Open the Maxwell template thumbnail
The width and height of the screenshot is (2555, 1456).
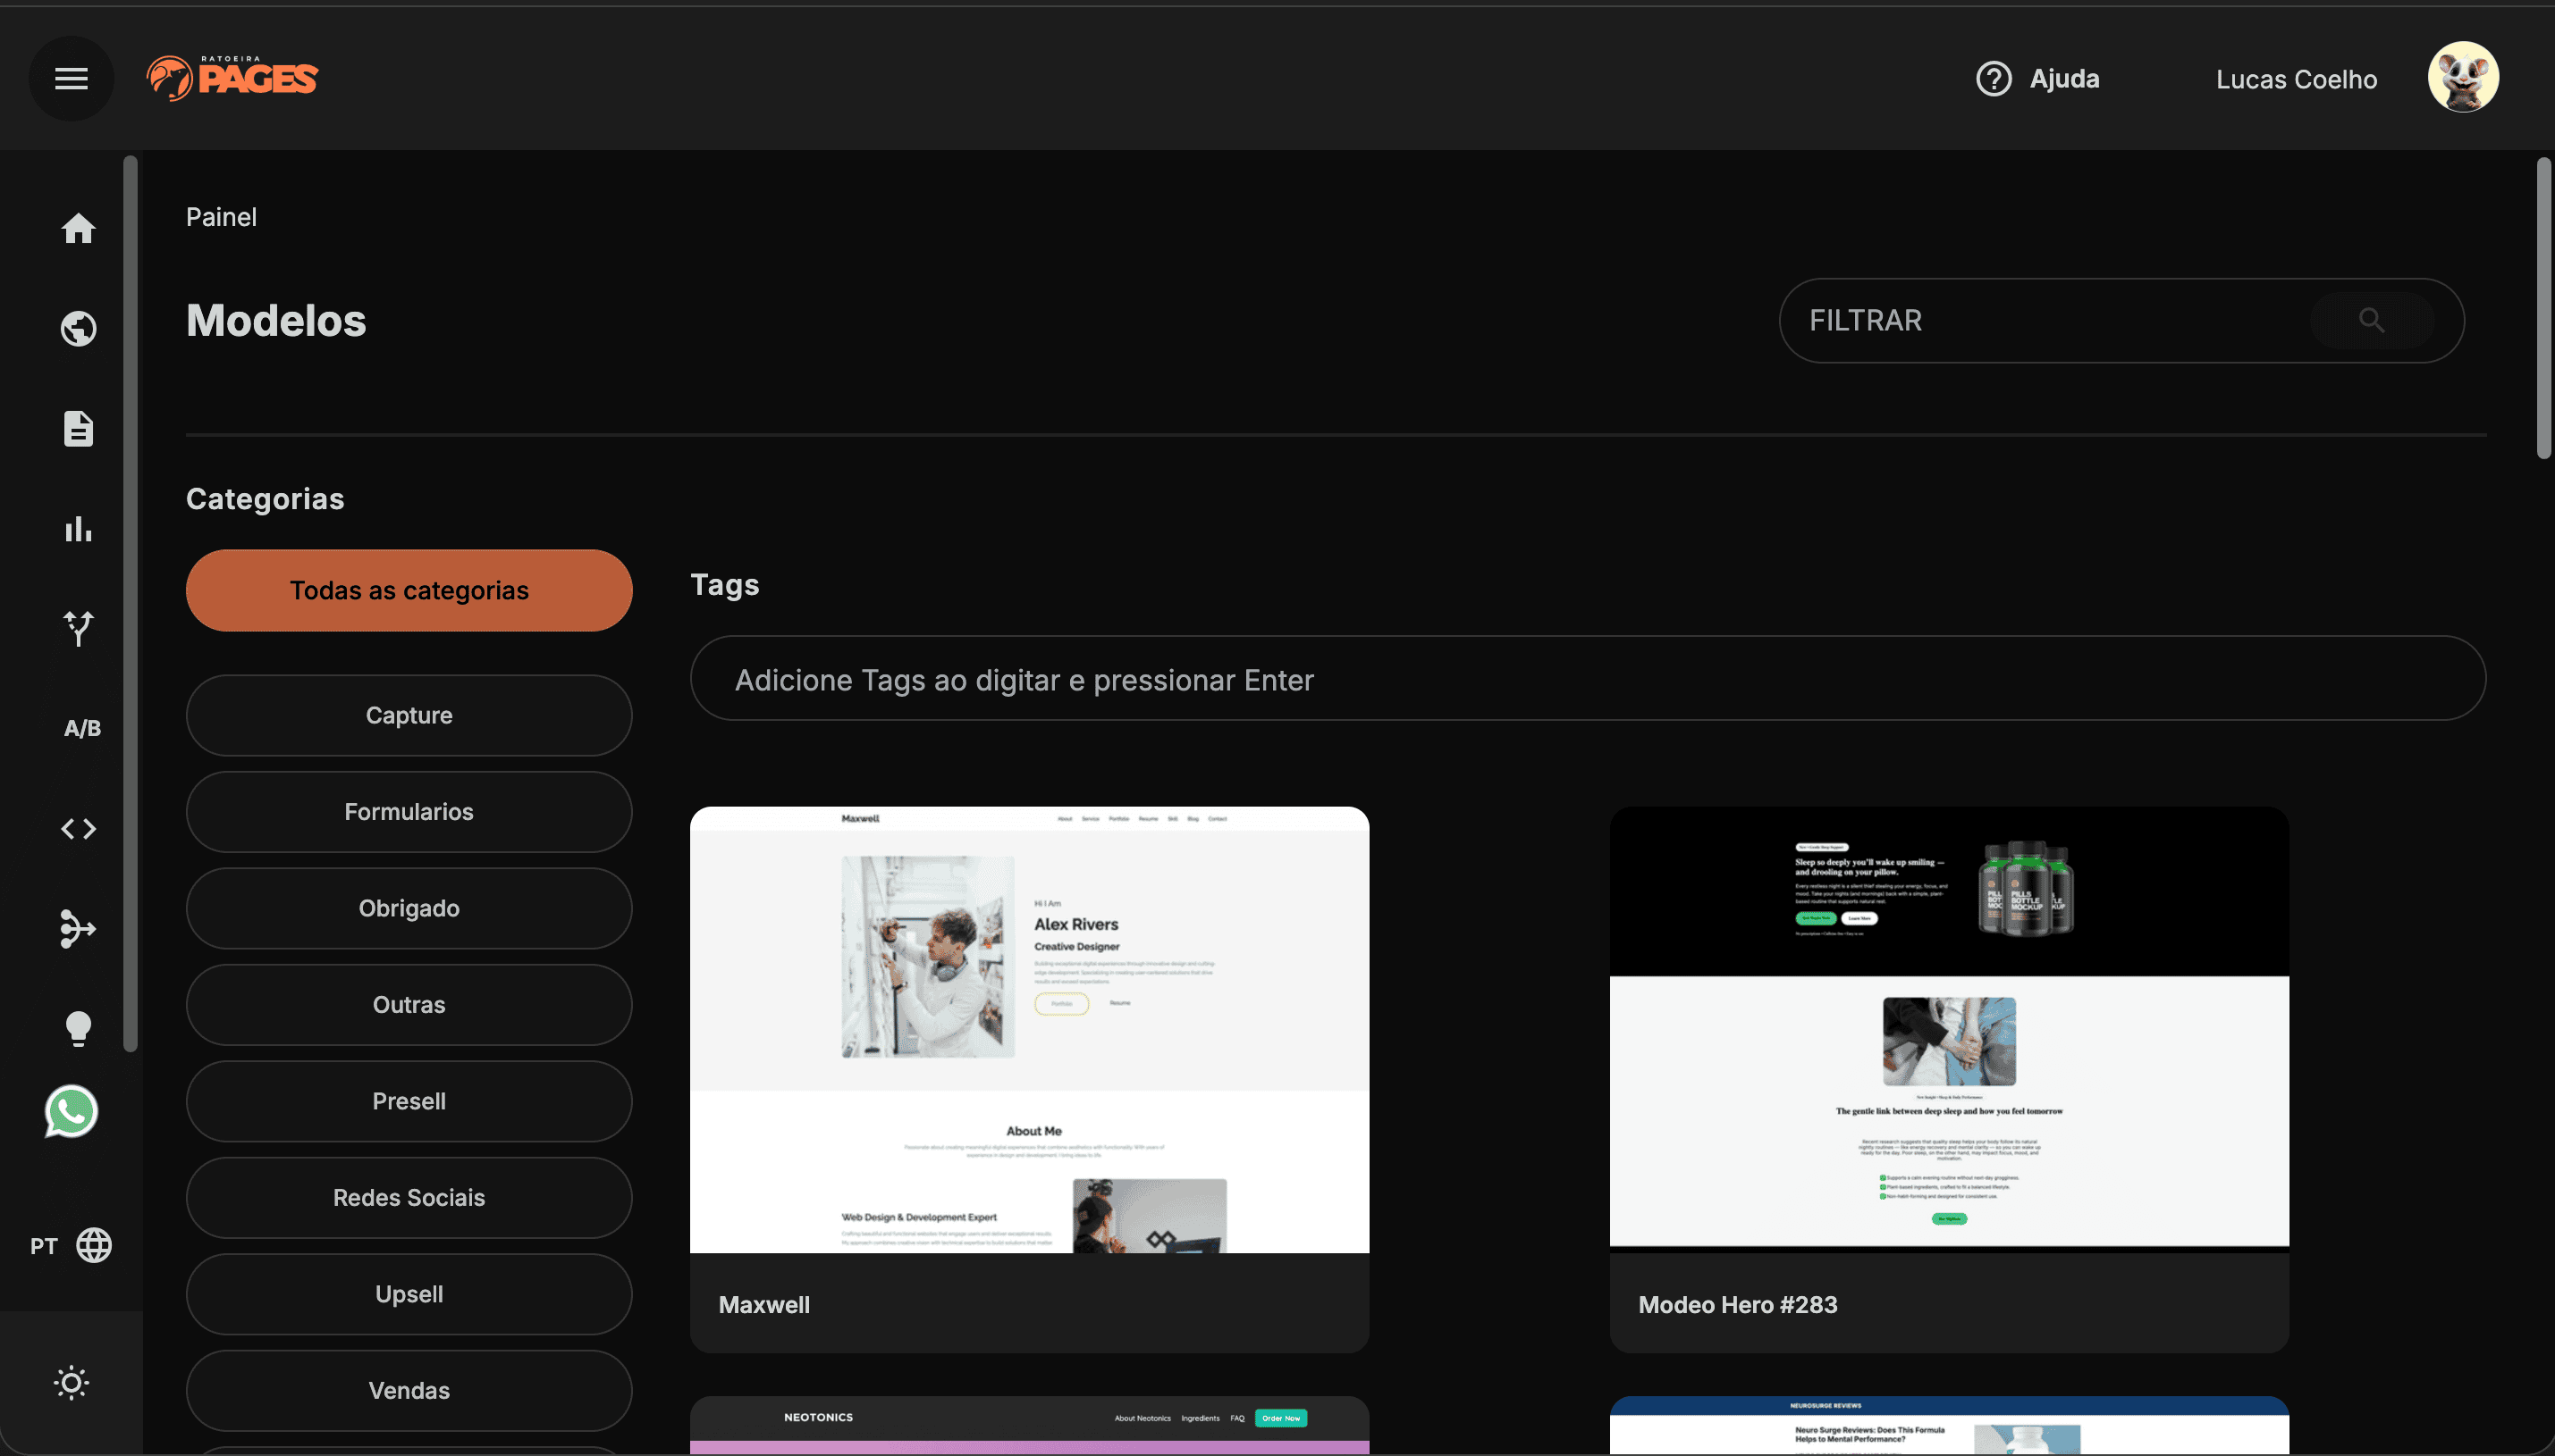coord(1029,1029)
